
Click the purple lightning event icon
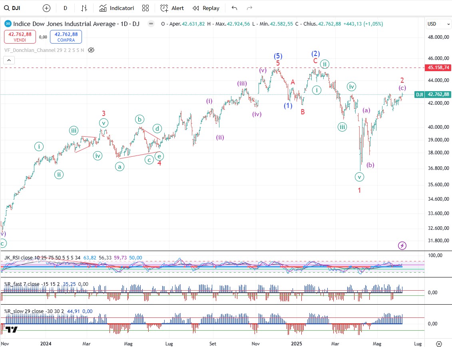[x=402, y=245]
